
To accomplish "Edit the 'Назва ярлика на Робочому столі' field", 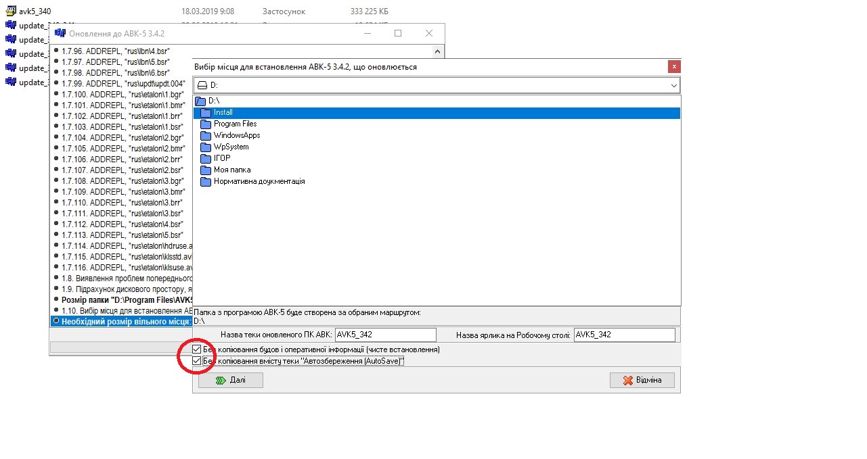I will 624,335.
